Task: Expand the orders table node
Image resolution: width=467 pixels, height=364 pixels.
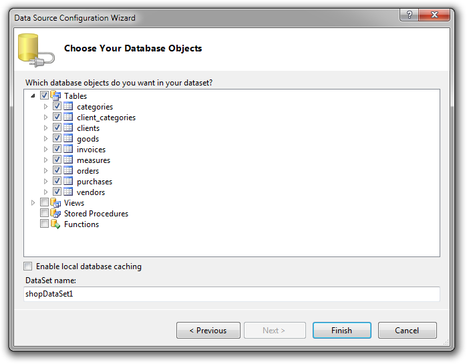Action: coord(45,170)
